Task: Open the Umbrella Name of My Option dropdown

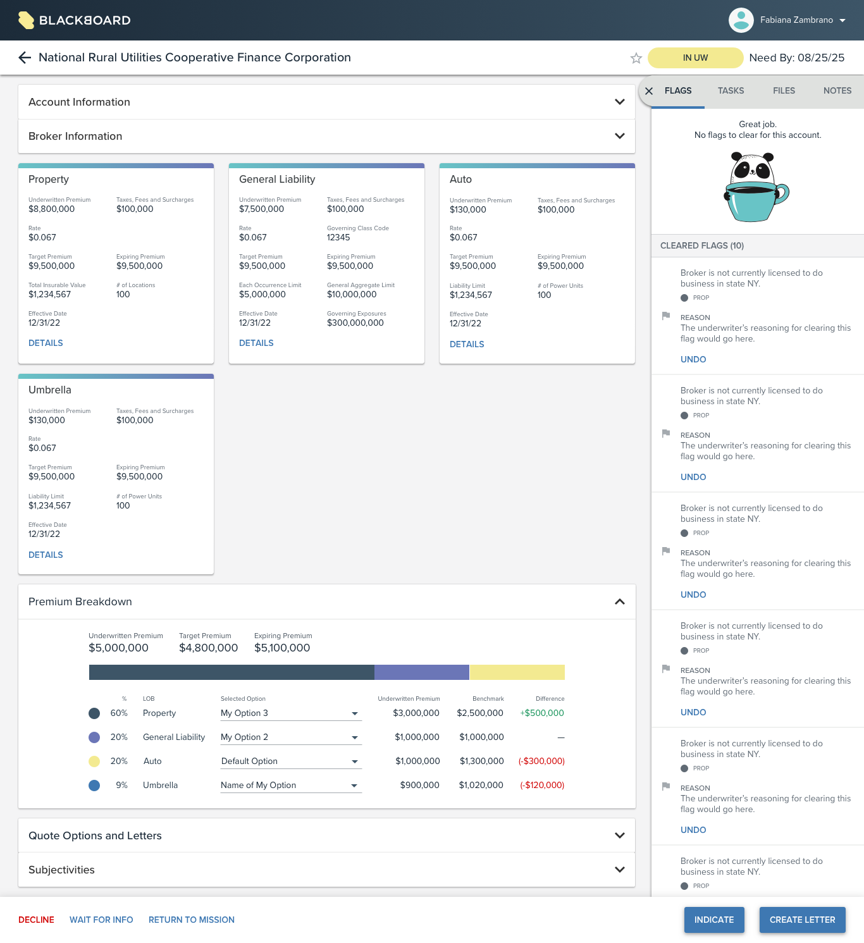Action: click(291, 786)
